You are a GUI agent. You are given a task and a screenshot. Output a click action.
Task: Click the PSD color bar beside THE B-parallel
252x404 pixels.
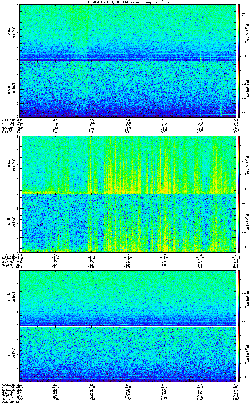click(239, 354)
